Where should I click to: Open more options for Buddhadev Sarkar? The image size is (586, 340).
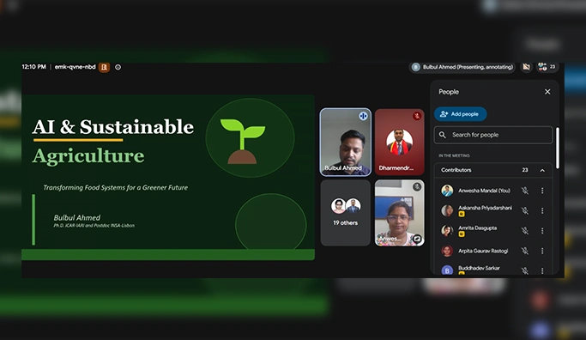pos(542,270)
